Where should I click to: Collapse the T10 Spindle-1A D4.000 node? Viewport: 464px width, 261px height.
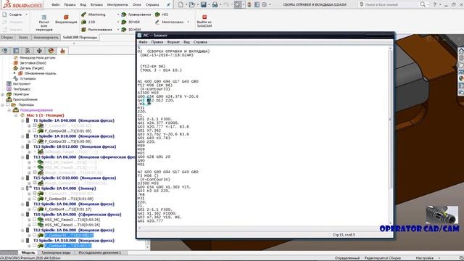pyautogui.click(x=22, y=215)
